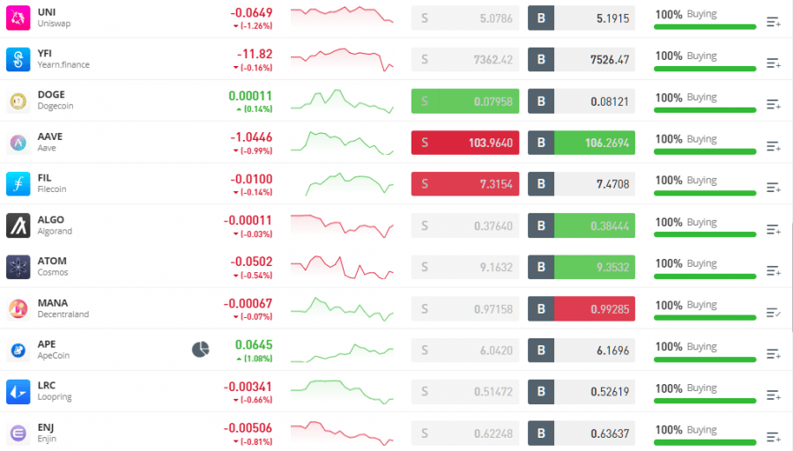
Task: Click Buy YFI at 7526.47
Action: click(582, 60)
